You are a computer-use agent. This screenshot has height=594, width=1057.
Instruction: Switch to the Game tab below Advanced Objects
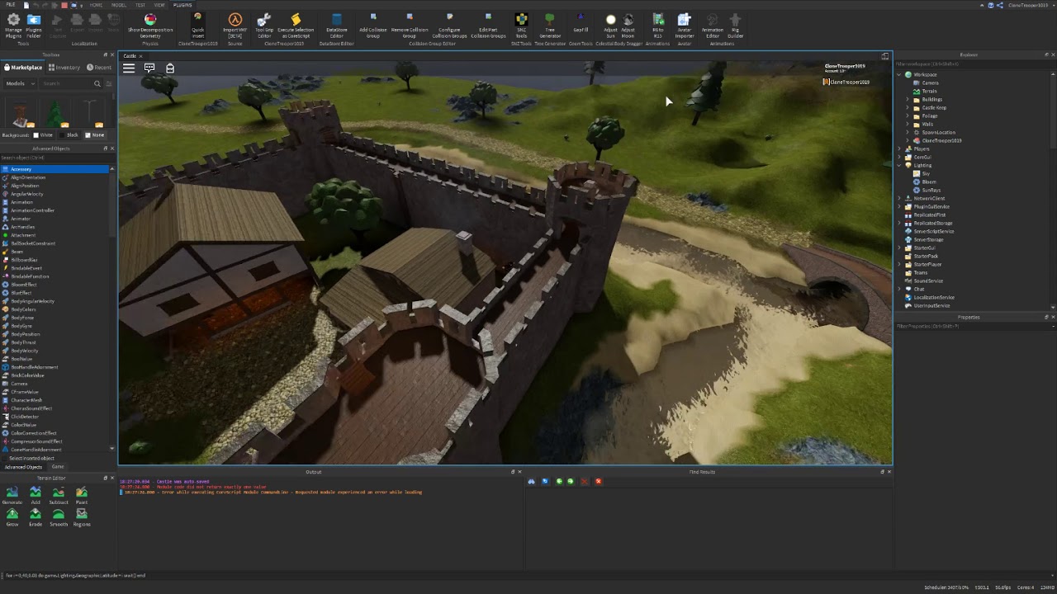[58, 467]
